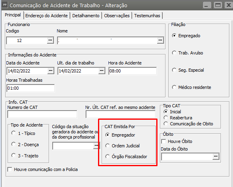Enable the Houve Óbito checkbox

[164, 141]
